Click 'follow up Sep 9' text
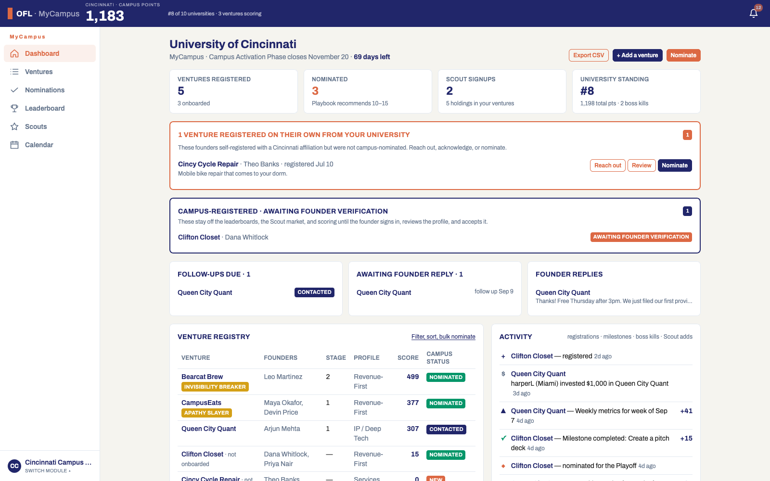770x481 pixels. tap(494, 291)
